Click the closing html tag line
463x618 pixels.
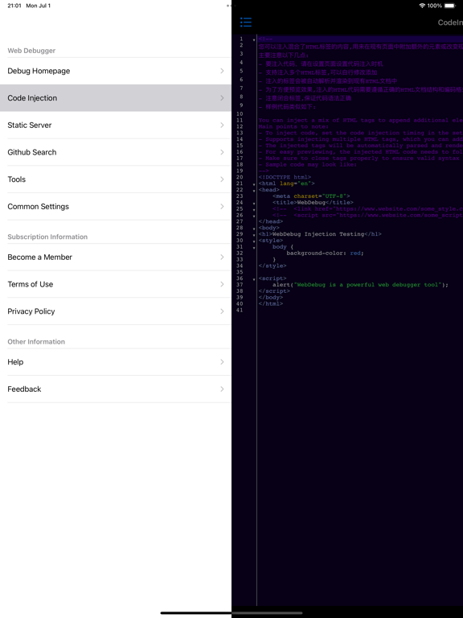click(x=270, y=304)
